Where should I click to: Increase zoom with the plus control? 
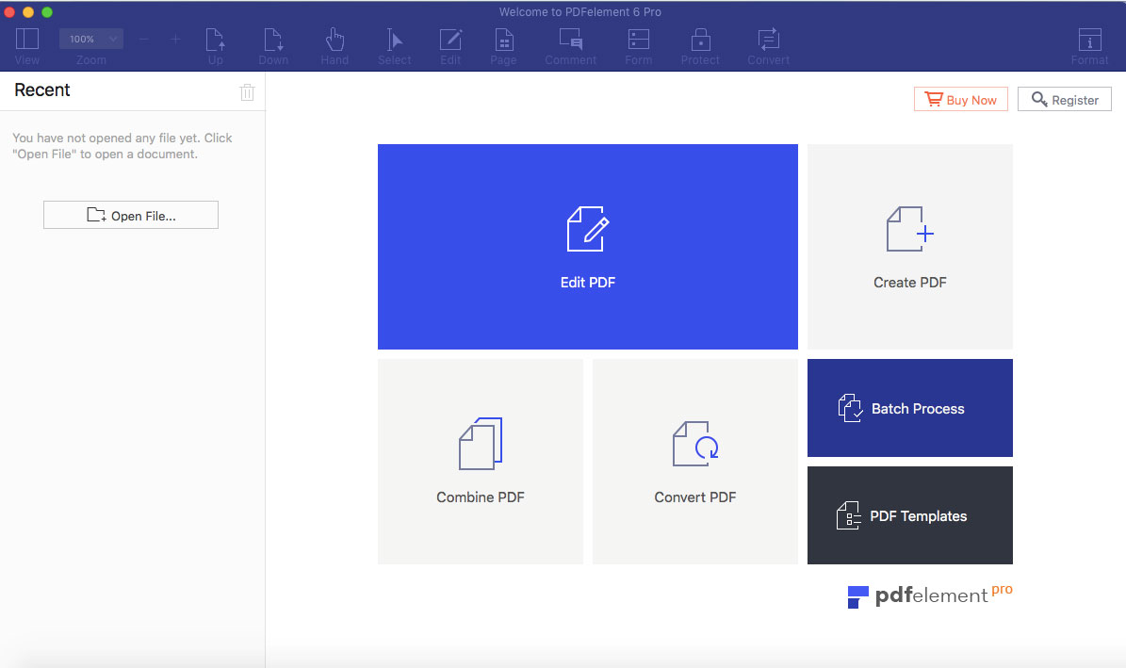[175, 41]
